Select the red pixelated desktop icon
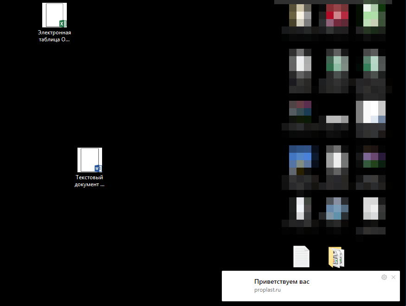This screenshot has width=406, height=306. coord(337,16)
